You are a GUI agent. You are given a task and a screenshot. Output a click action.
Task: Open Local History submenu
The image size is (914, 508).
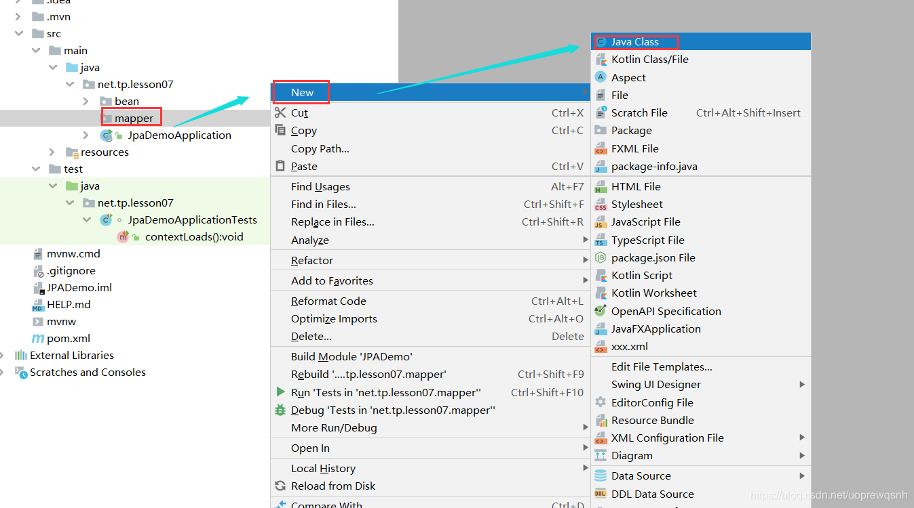430,468
